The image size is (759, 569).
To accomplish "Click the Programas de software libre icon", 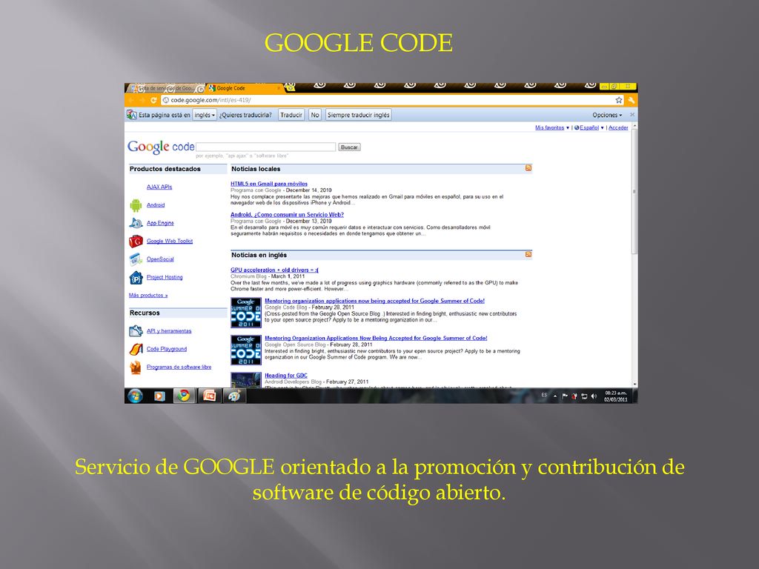I will click(x=136, y=367).
